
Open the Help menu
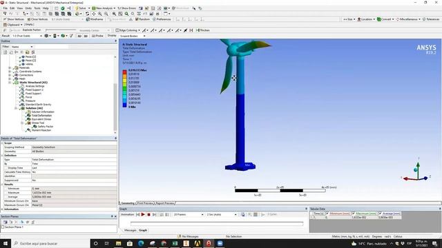(x=46, y=8)
